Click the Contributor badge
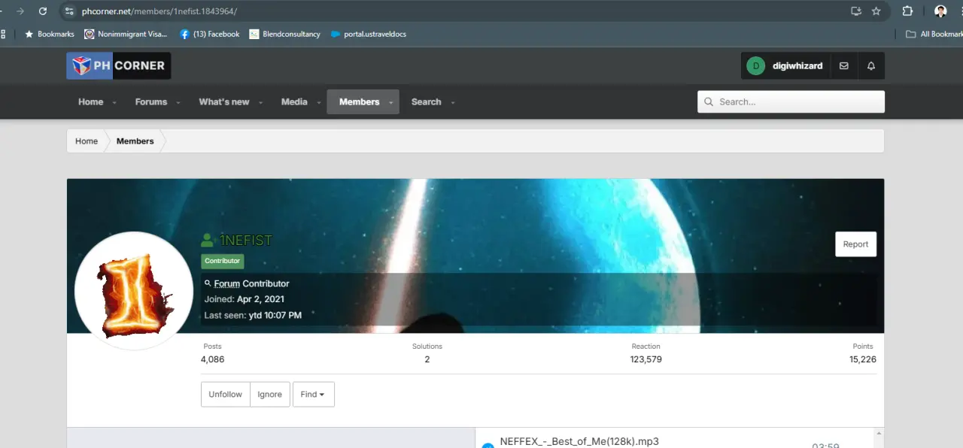The height and width of the screenshot is (448, 963). (223, 261)
